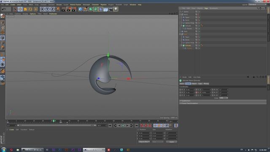
Task: Click the timeline green playhead marker
Action: pyautogui.click(x=54, y=121)
